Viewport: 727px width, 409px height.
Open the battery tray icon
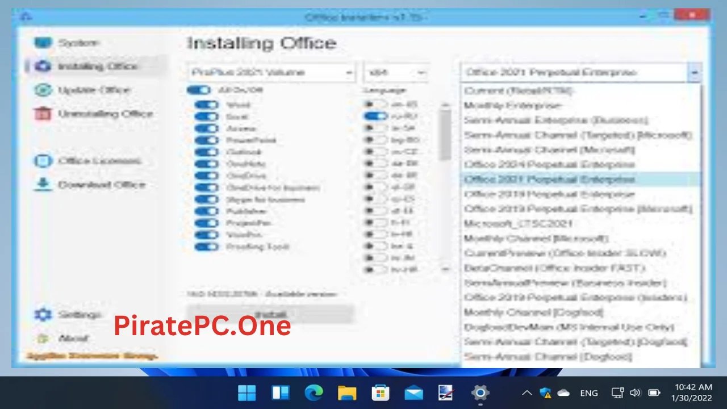click(x=654, y=393)
